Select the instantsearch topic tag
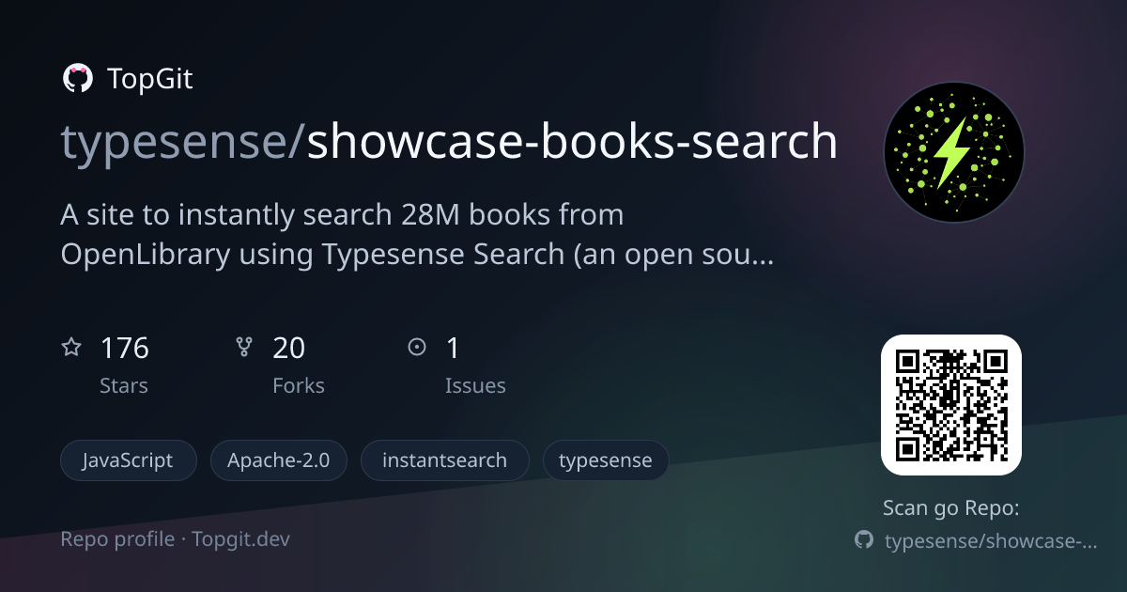This screenshot has width=1127, height=592. (x=445, y=460)
